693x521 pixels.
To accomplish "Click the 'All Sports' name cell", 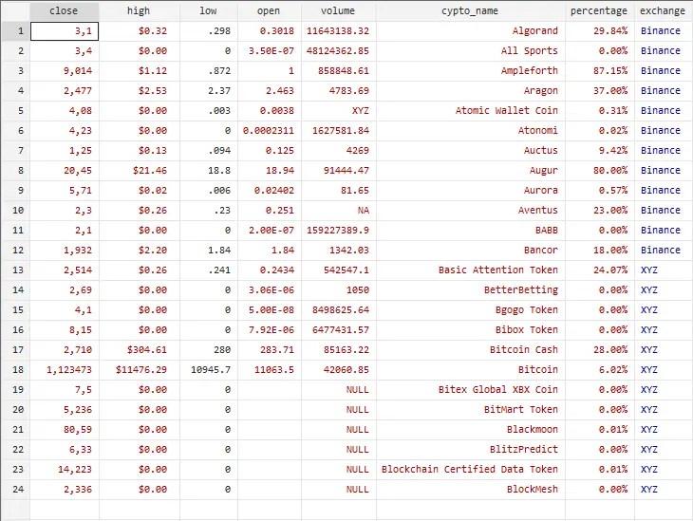I will click(471, 51).
